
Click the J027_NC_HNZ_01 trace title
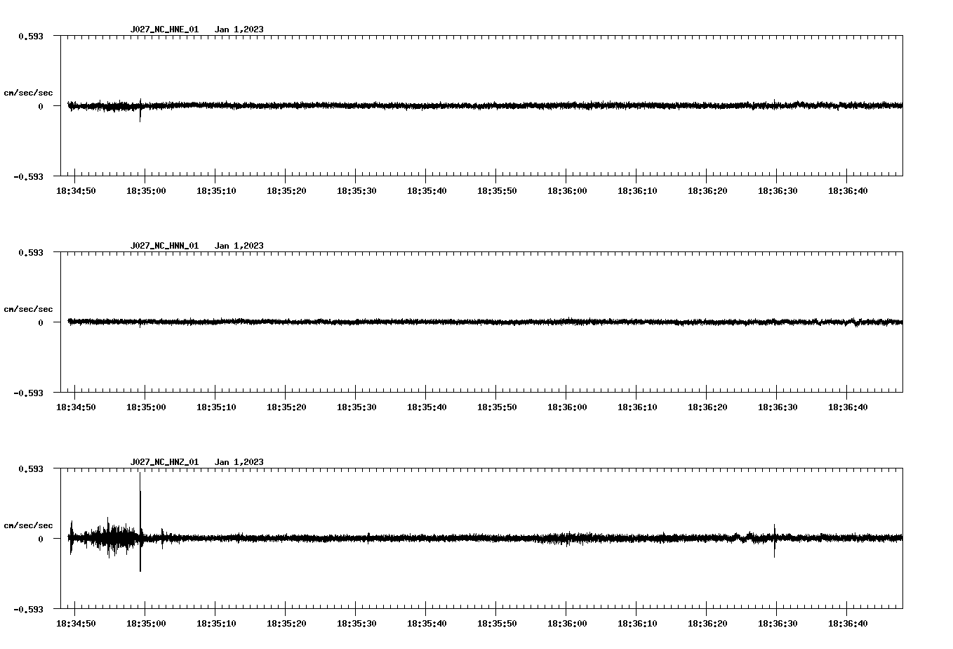pos(164,462)
